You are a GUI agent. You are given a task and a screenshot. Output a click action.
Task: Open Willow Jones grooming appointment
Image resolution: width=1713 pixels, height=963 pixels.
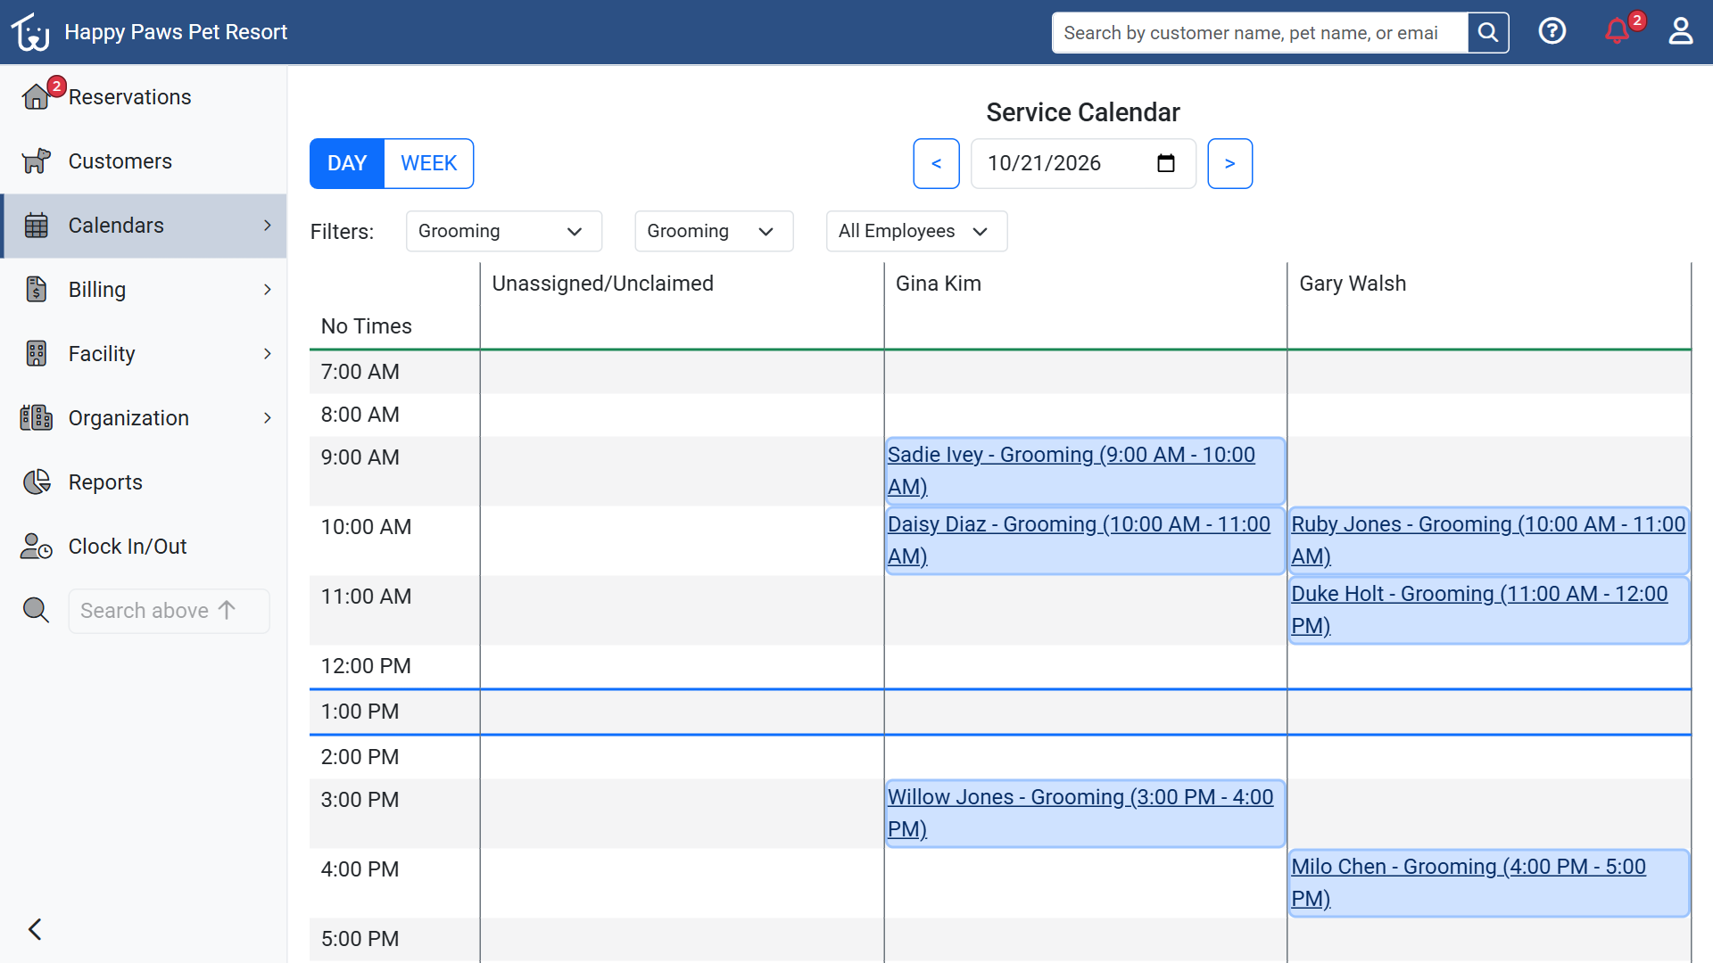click(1084, 813)
